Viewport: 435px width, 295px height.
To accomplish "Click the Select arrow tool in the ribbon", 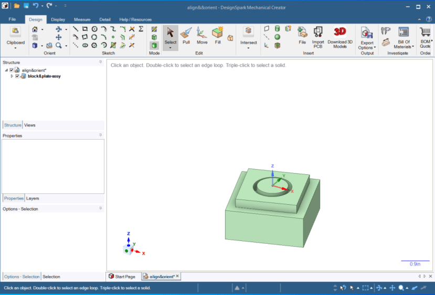I will point(171,35).
